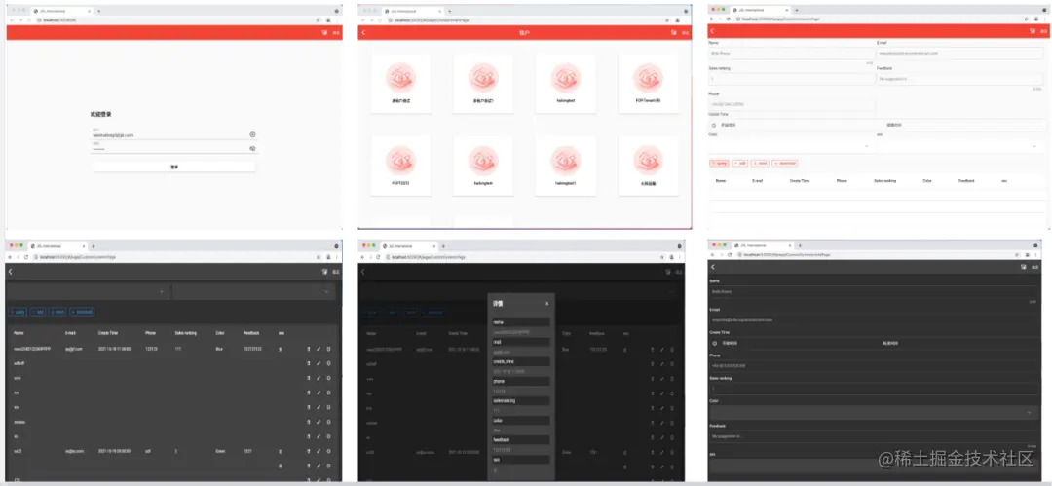The height and width of the screenshot is (486, 1052).
Task: Focus Feedback field in light form window
Action: tap(960, 79)
